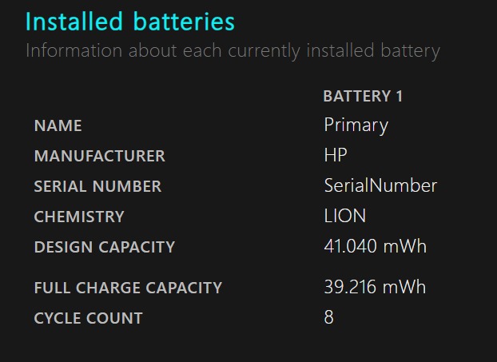The height and width of the screenshot is (362, 497).
Task: Click the information subtitle about installed batteries
Action: (233, 51)
